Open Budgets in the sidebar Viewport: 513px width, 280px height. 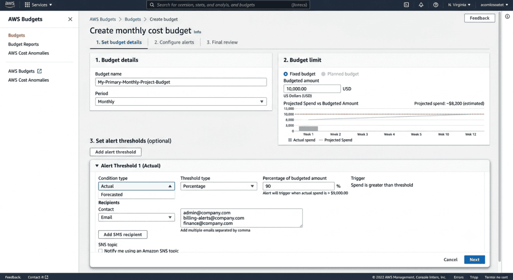point(17,36)
